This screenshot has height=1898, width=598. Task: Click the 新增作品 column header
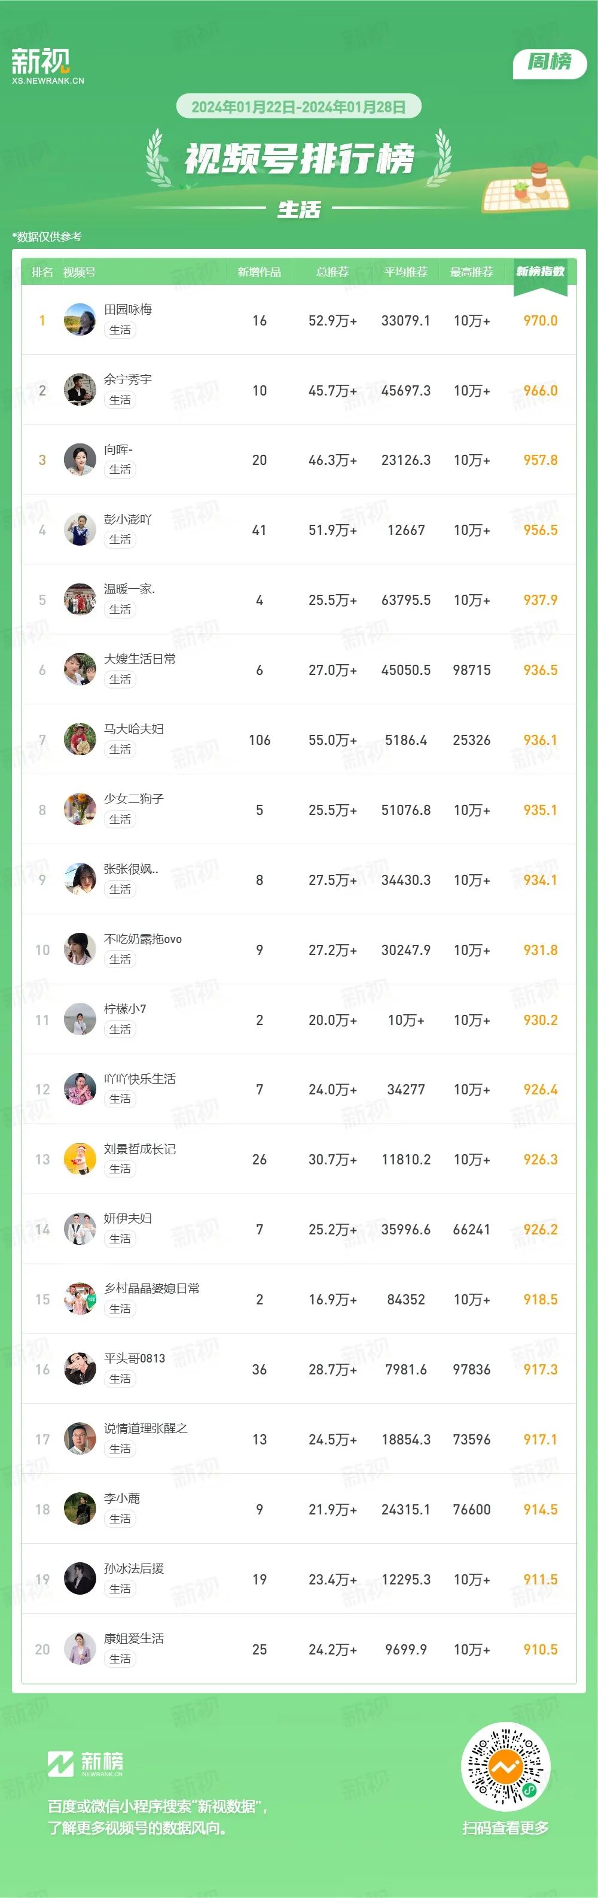point(259,272)
